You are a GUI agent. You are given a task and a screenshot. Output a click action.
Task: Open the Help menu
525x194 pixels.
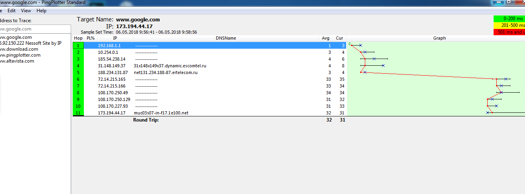41,11
